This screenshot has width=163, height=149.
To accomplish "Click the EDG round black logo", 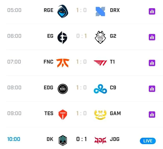I will tap(63, 88).
